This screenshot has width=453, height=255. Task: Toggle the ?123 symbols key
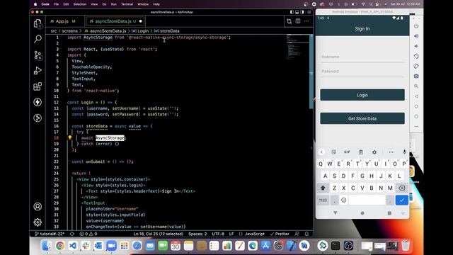pos(323,200)
